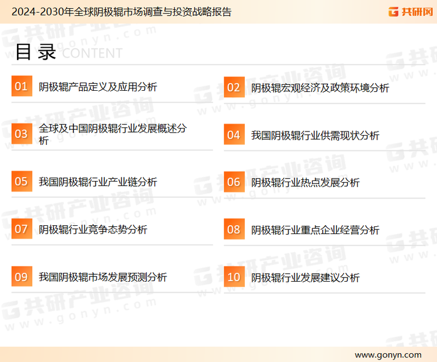437x362 pixels.
Task: Open chapter 阴极辊行业热点发展分析
Action: (305, 183)
